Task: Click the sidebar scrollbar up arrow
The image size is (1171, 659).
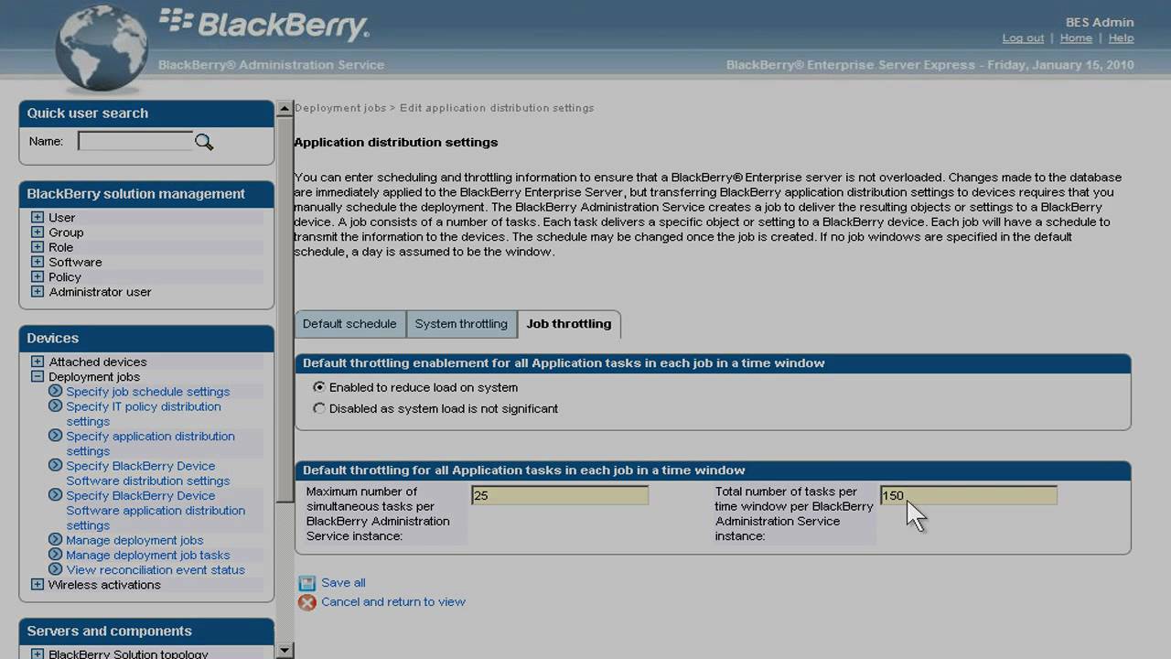Action: click(285, 108)
